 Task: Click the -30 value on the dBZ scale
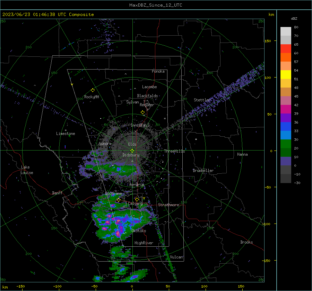pos(297,183)
